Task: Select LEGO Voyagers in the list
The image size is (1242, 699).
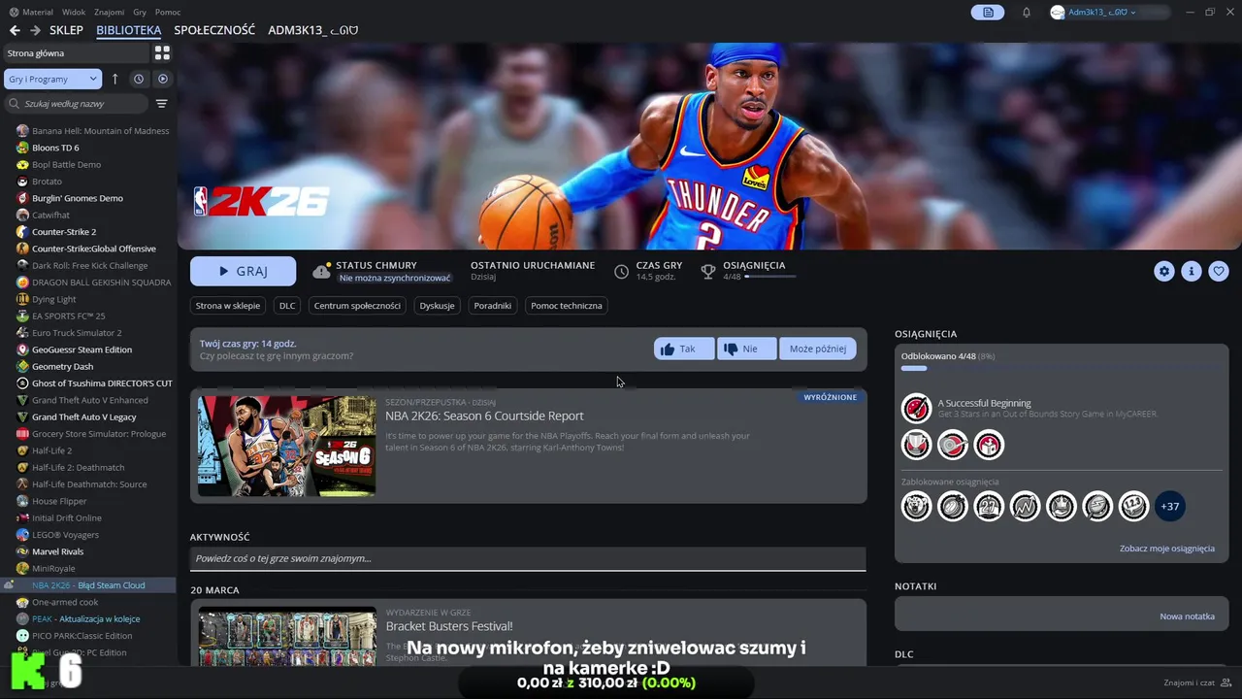Action: tap(64, 535)
